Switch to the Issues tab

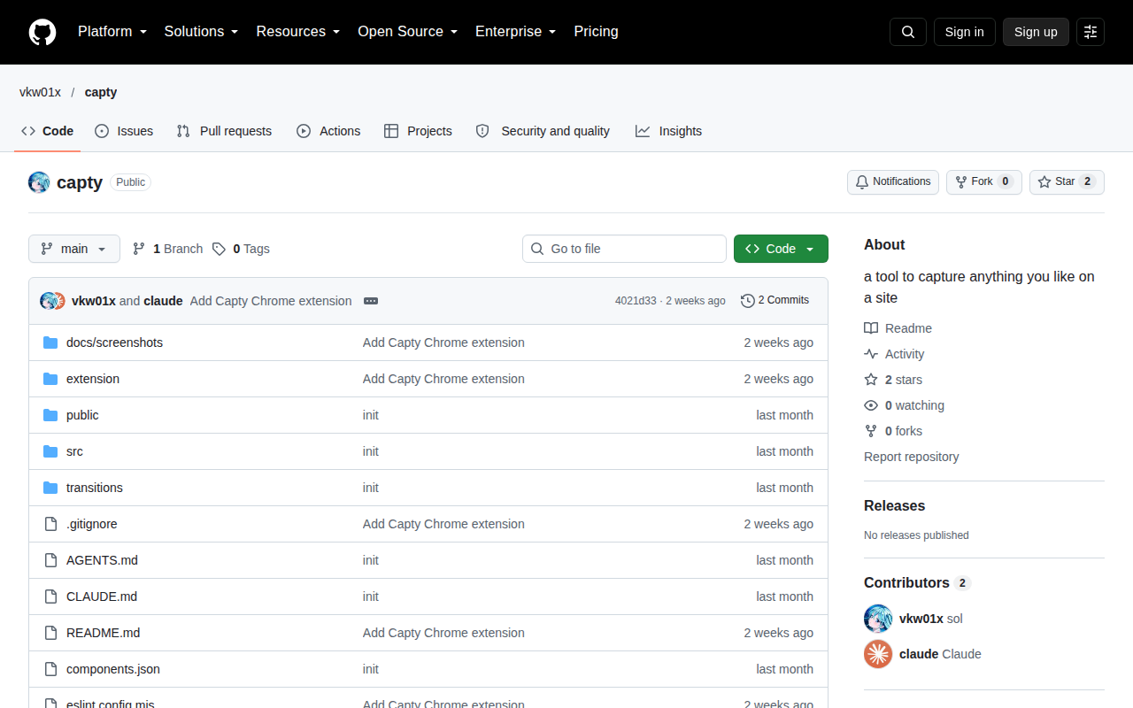tap(124, 131)
